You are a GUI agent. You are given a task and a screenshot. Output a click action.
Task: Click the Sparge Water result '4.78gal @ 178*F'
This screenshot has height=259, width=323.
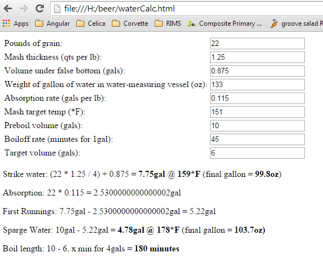[149, 230]
